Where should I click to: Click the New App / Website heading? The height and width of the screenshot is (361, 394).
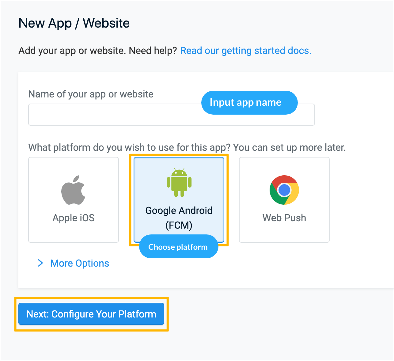pos(74,23)
